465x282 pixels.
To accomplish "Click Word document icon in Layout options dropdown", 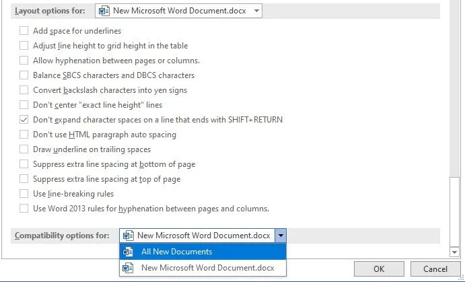I will click(104, 11).
